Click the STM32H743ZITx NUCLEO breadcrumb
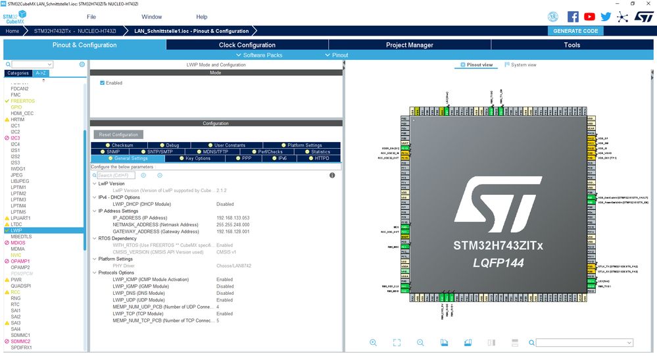657x356 pixels. (75, 31)
